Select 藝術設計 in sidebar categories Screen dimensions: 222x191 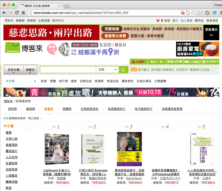tap(11, 151)
